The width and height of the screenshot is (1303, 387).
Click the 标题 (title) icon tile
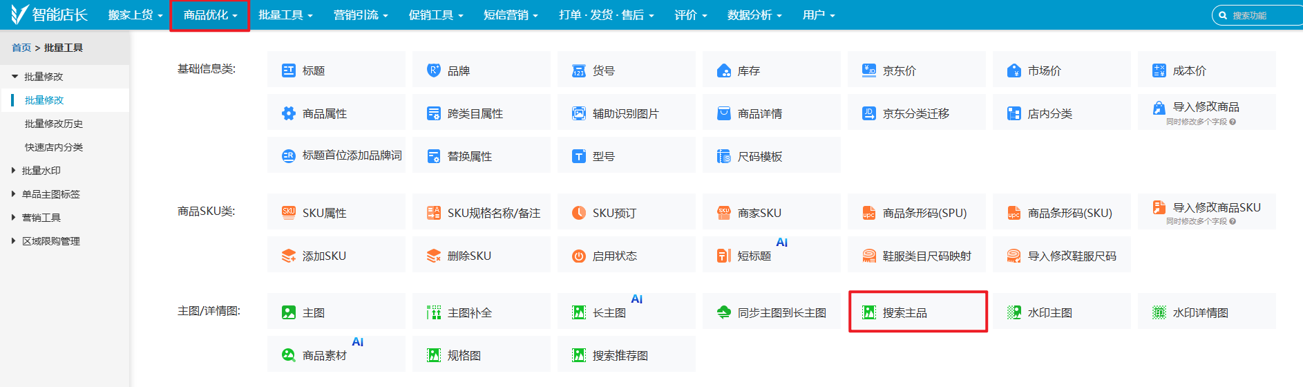click(289, 70)
